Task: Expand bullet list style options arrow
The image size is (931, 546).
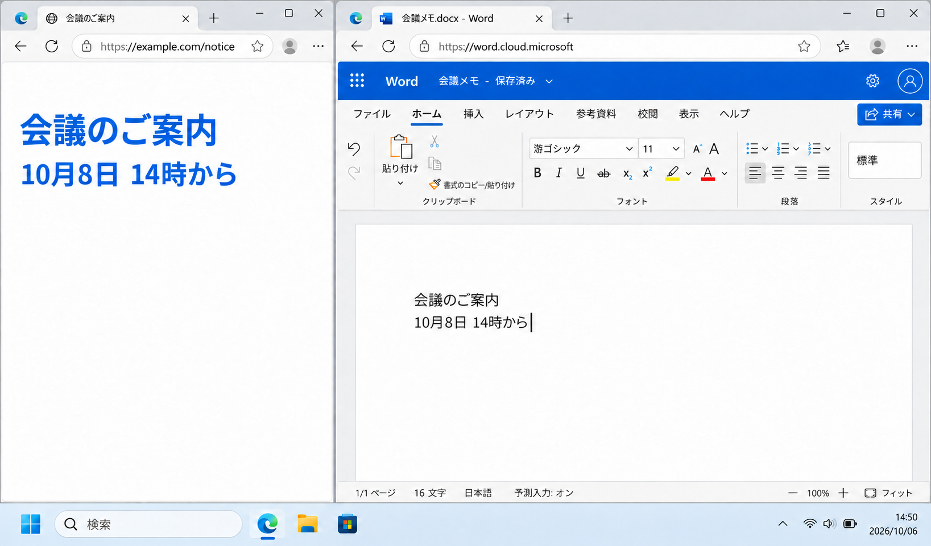Action: point(765,149)
